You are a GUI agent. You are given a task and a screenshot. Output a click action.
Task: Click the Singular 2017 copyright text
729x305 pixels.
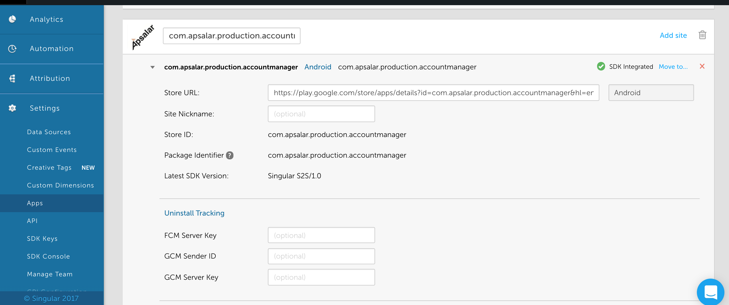51,298
